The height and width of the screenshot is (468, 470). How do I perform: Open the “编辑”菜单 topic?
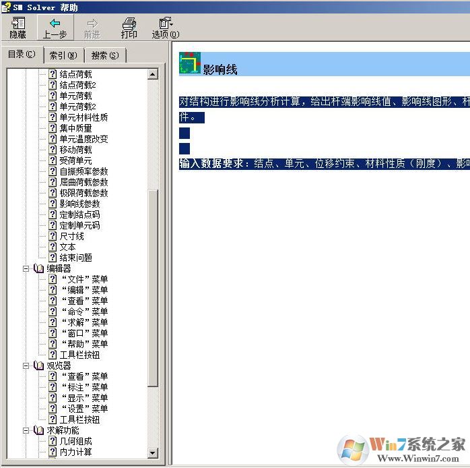pos(85,290)
